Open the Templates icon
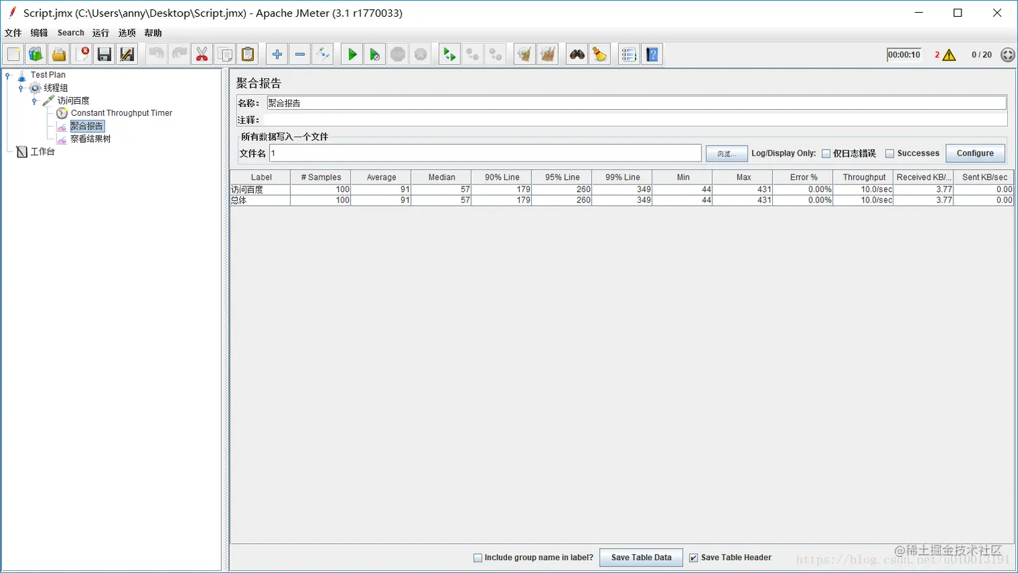1018x573 pixels. click(x=36, y=55)
